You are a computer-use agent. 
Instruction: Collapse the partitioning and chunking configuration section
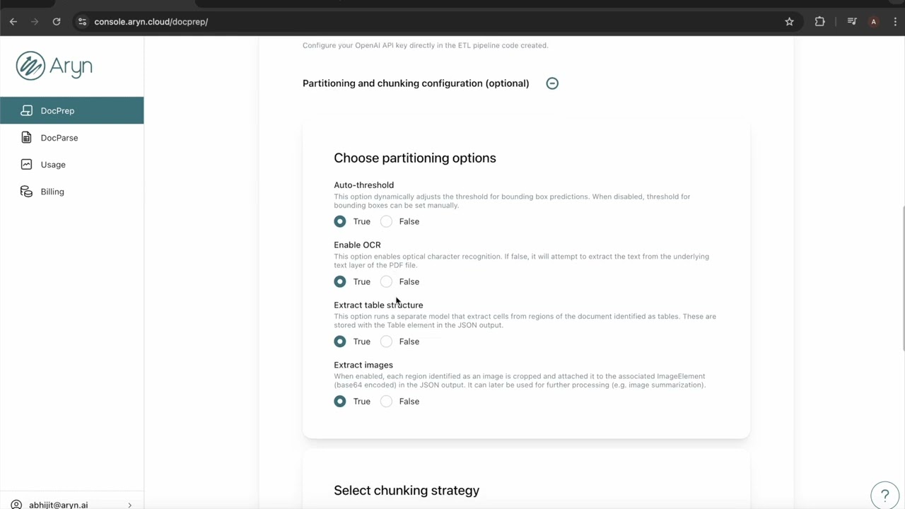[x=552, y=83]
